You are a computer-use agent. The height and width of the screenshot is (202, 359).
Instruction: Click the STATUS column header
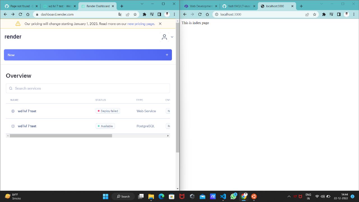pyautogui.click(x=101, y=100)
